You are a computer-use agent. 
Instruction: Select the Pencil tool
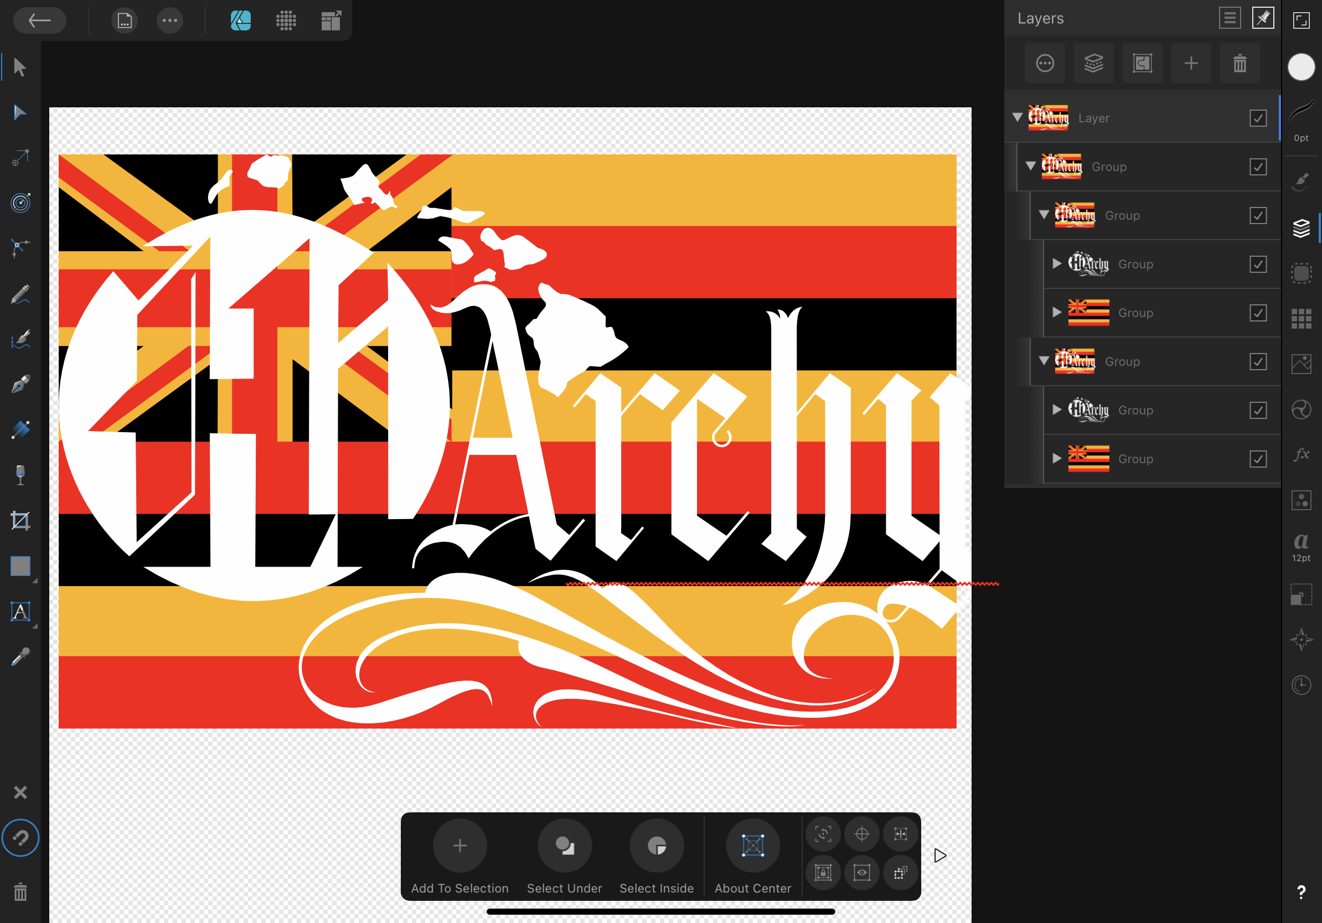(x=20, y=294)
